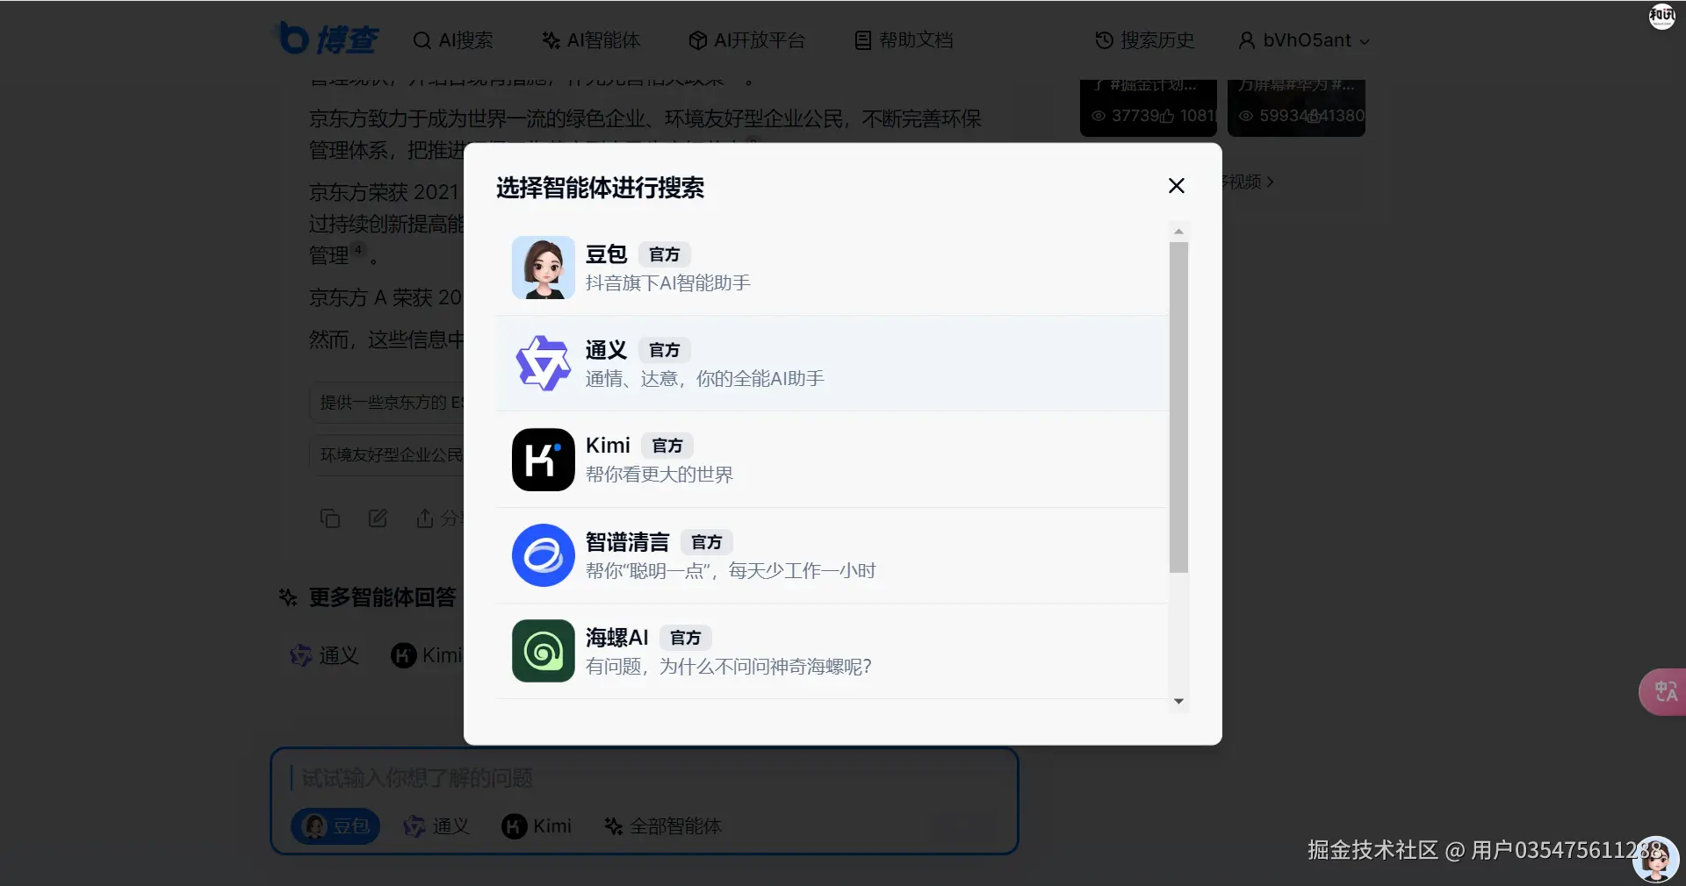The width and height of the screenshot is (1686, 886).
Task: Click the 海螺AI agent title
Action: [616, 638]
